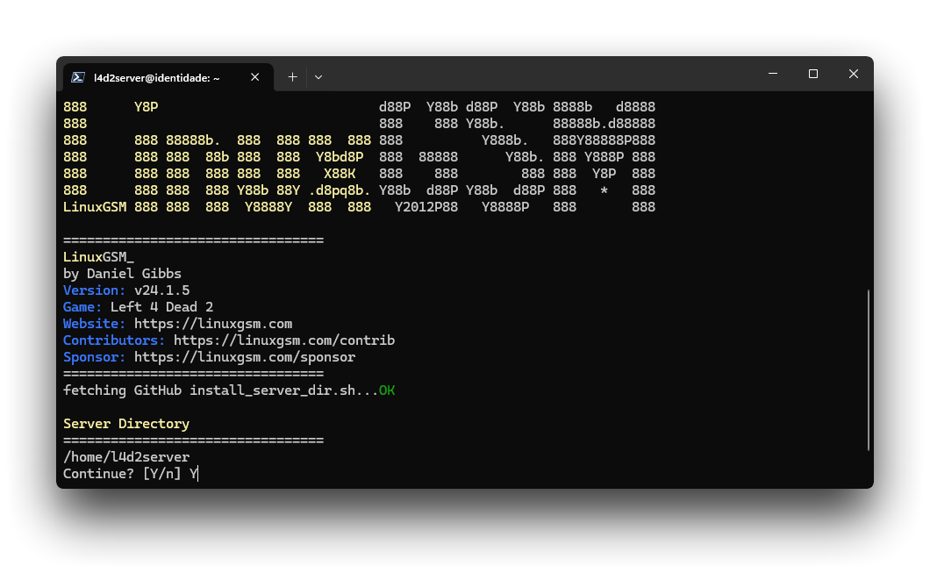Image resolution: width=930 pixels, height=573 pixels.
Task: Click '888Y88888P888' in the ASCII banner
Action: (604, 140)
